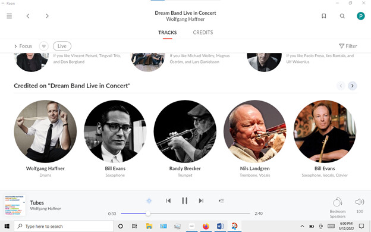Click the Nils Landgren name link
The height and width of the screenshot is (232, 371).
tap(255, 168)
